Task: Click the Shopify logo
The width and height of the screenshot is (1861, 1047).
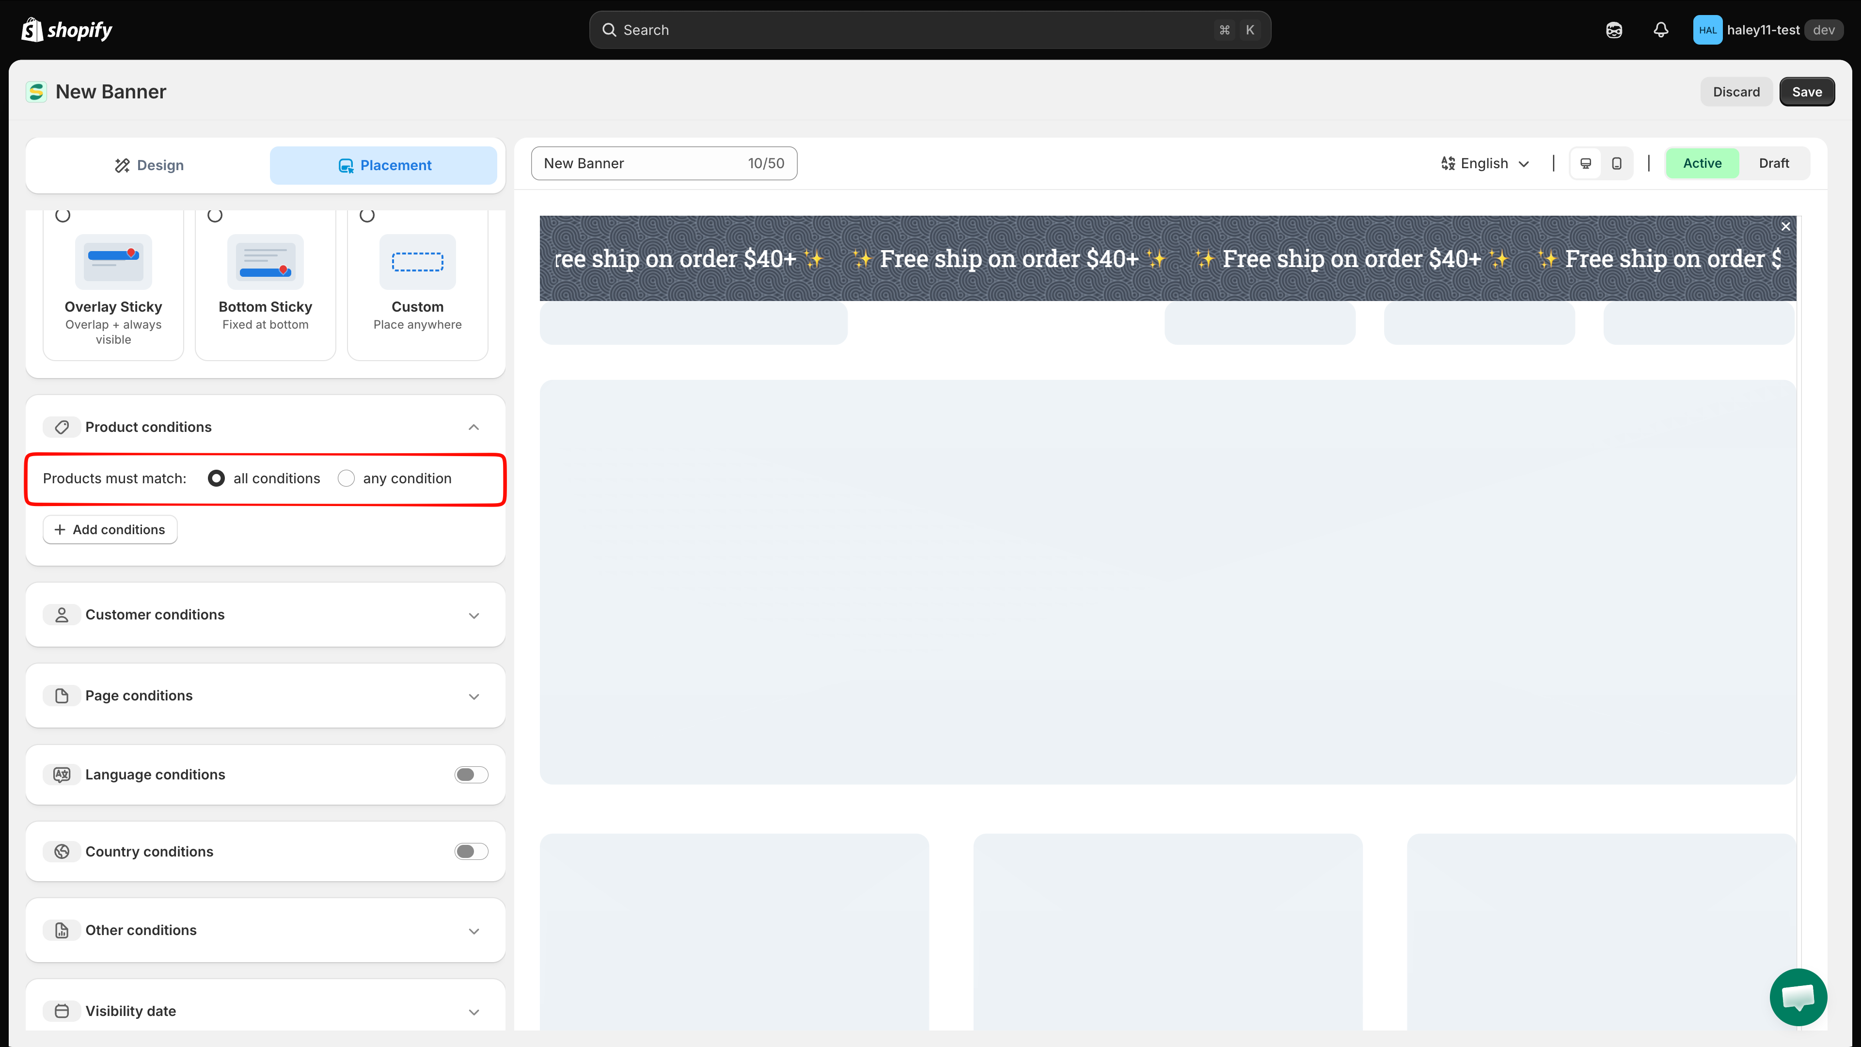Action: pos(67,30)
